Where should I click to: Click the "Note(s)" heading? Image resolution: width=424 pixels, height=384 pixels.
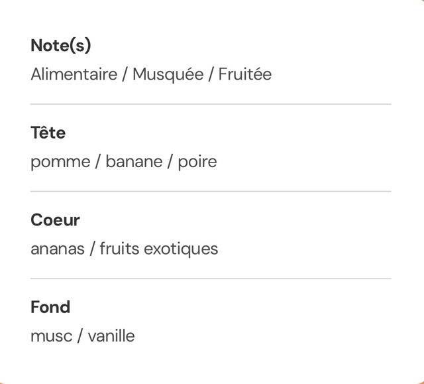point(61,46)
